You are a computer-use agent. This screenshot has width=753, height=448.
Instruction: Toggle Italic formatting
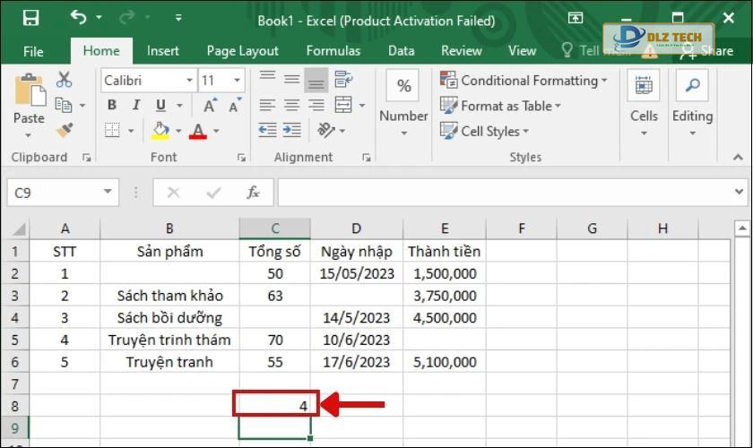[x=136, y=105]
